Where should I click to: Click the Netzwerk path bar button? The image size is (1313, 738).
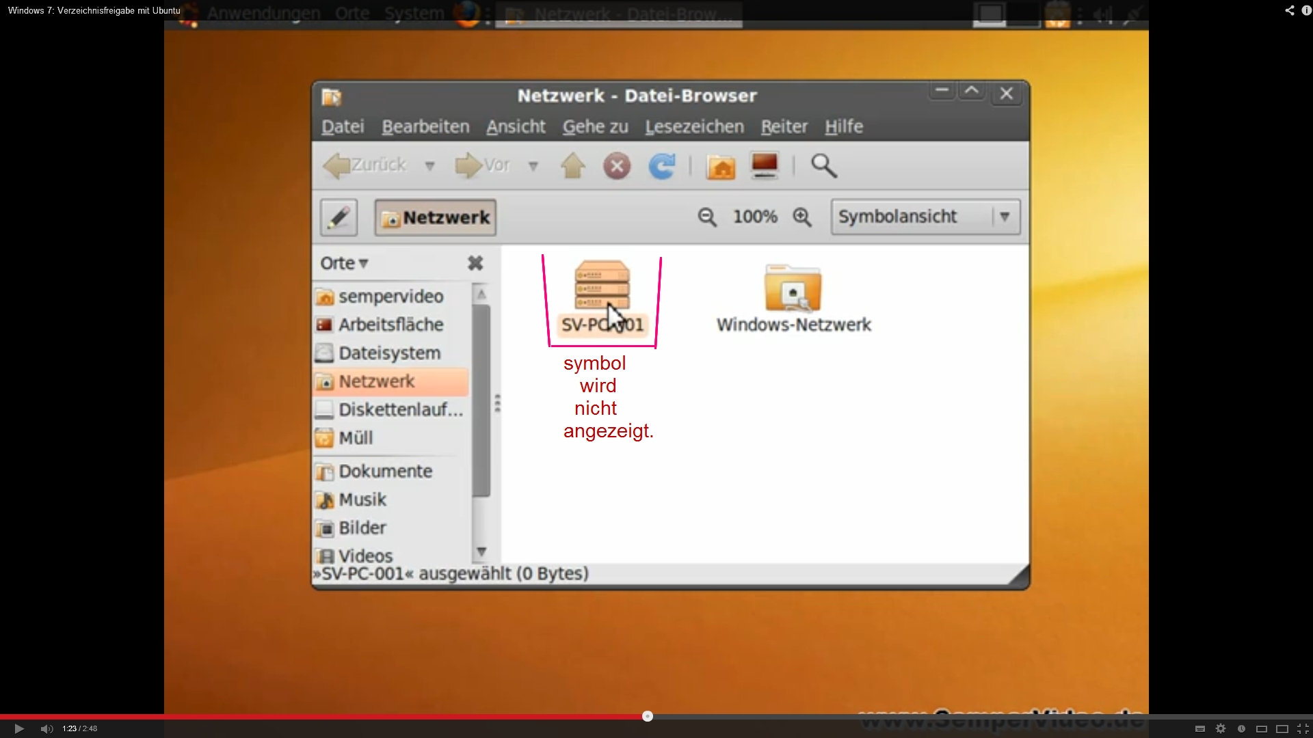(436, 217)
